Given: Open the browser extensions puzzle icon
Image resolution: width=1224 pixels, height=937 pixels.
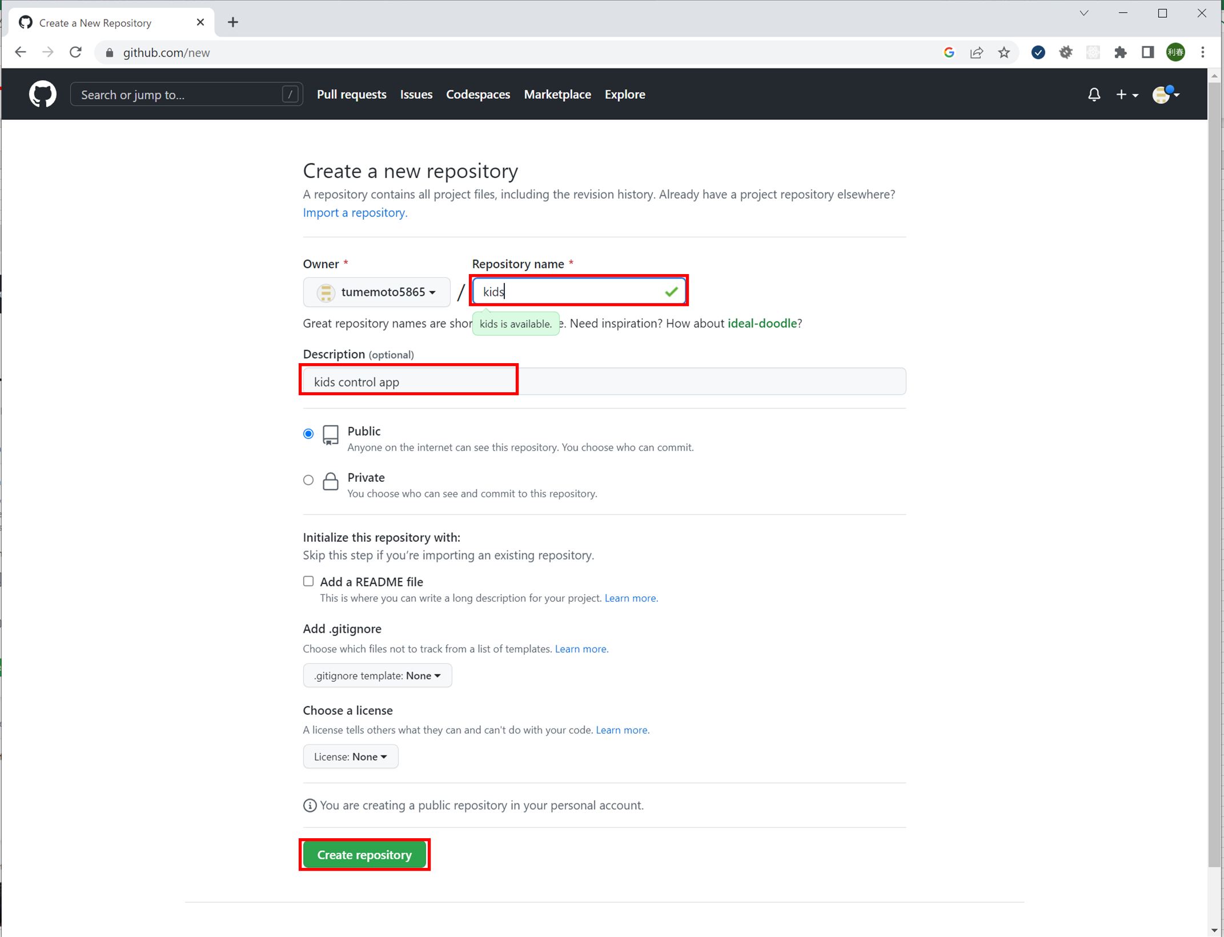Looking at the screenshot, I should [x=1121, y=52].
